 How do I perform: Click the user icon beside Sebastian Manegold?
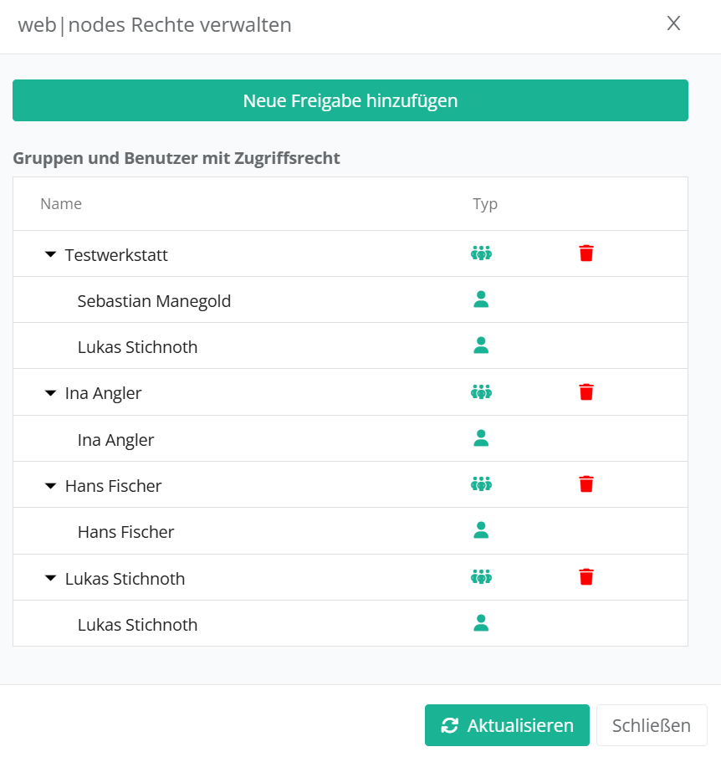pos(481,299)
